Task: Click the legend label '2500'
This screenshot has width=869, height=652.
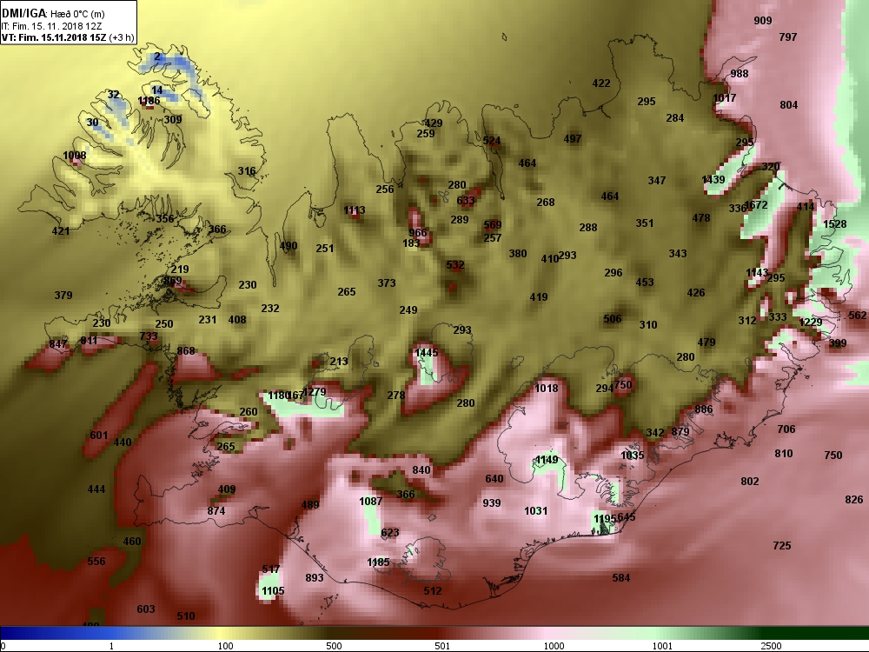Action: [771, 646]
